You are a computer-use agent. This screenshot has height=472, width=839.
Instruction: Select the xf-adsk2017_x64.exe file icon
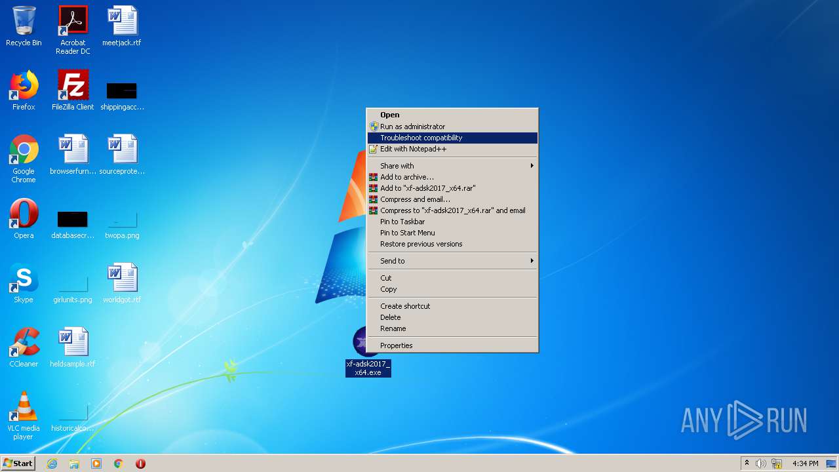click(x=368, y=351)
